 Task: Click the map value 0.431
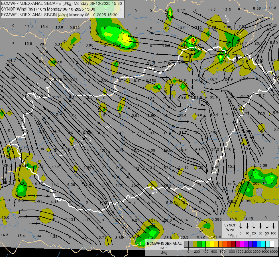[70, 219]
